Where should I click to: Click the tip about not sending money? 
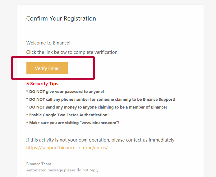97,107
